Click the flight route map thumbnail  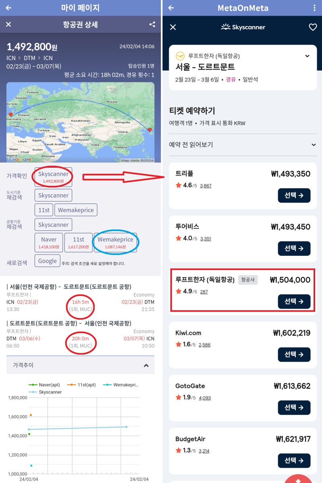pos(80,122)
